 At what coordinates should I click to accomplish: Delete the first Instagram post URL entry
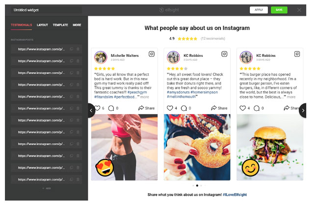point(78,49)
